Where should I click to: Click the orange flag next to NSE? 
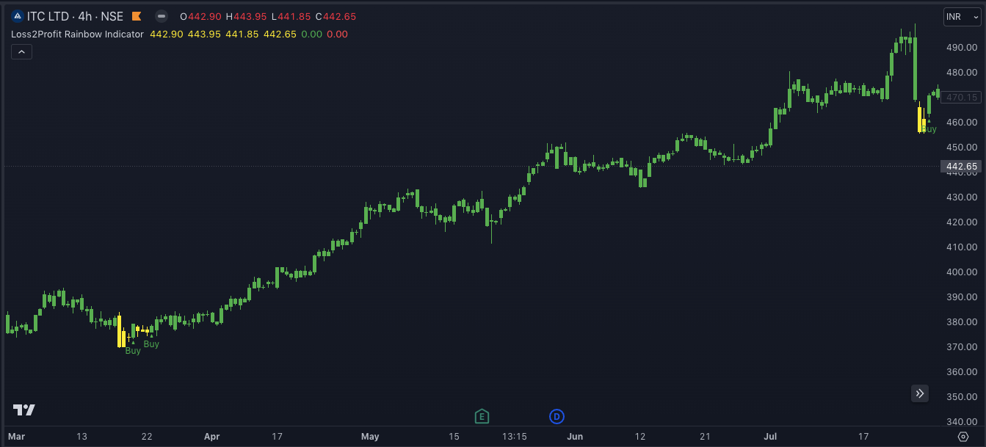tap(137, 16)
